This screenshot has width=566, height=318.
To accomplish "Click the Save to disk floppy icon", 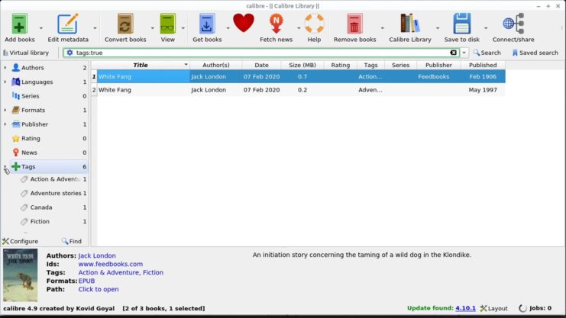I will (461, 24).
